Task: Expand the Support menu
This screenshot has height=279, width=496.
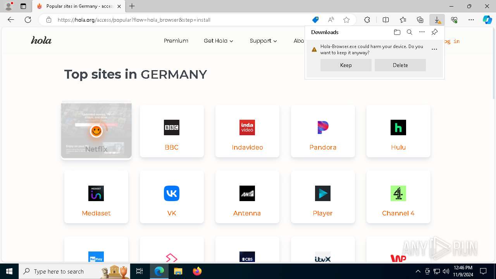Action: [x=263, y=41]
